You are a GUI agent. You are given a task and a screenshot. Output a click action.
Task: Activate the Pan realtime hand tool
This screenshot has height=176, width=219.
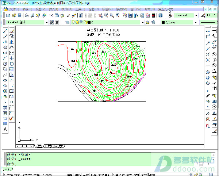tap(100, 15)
